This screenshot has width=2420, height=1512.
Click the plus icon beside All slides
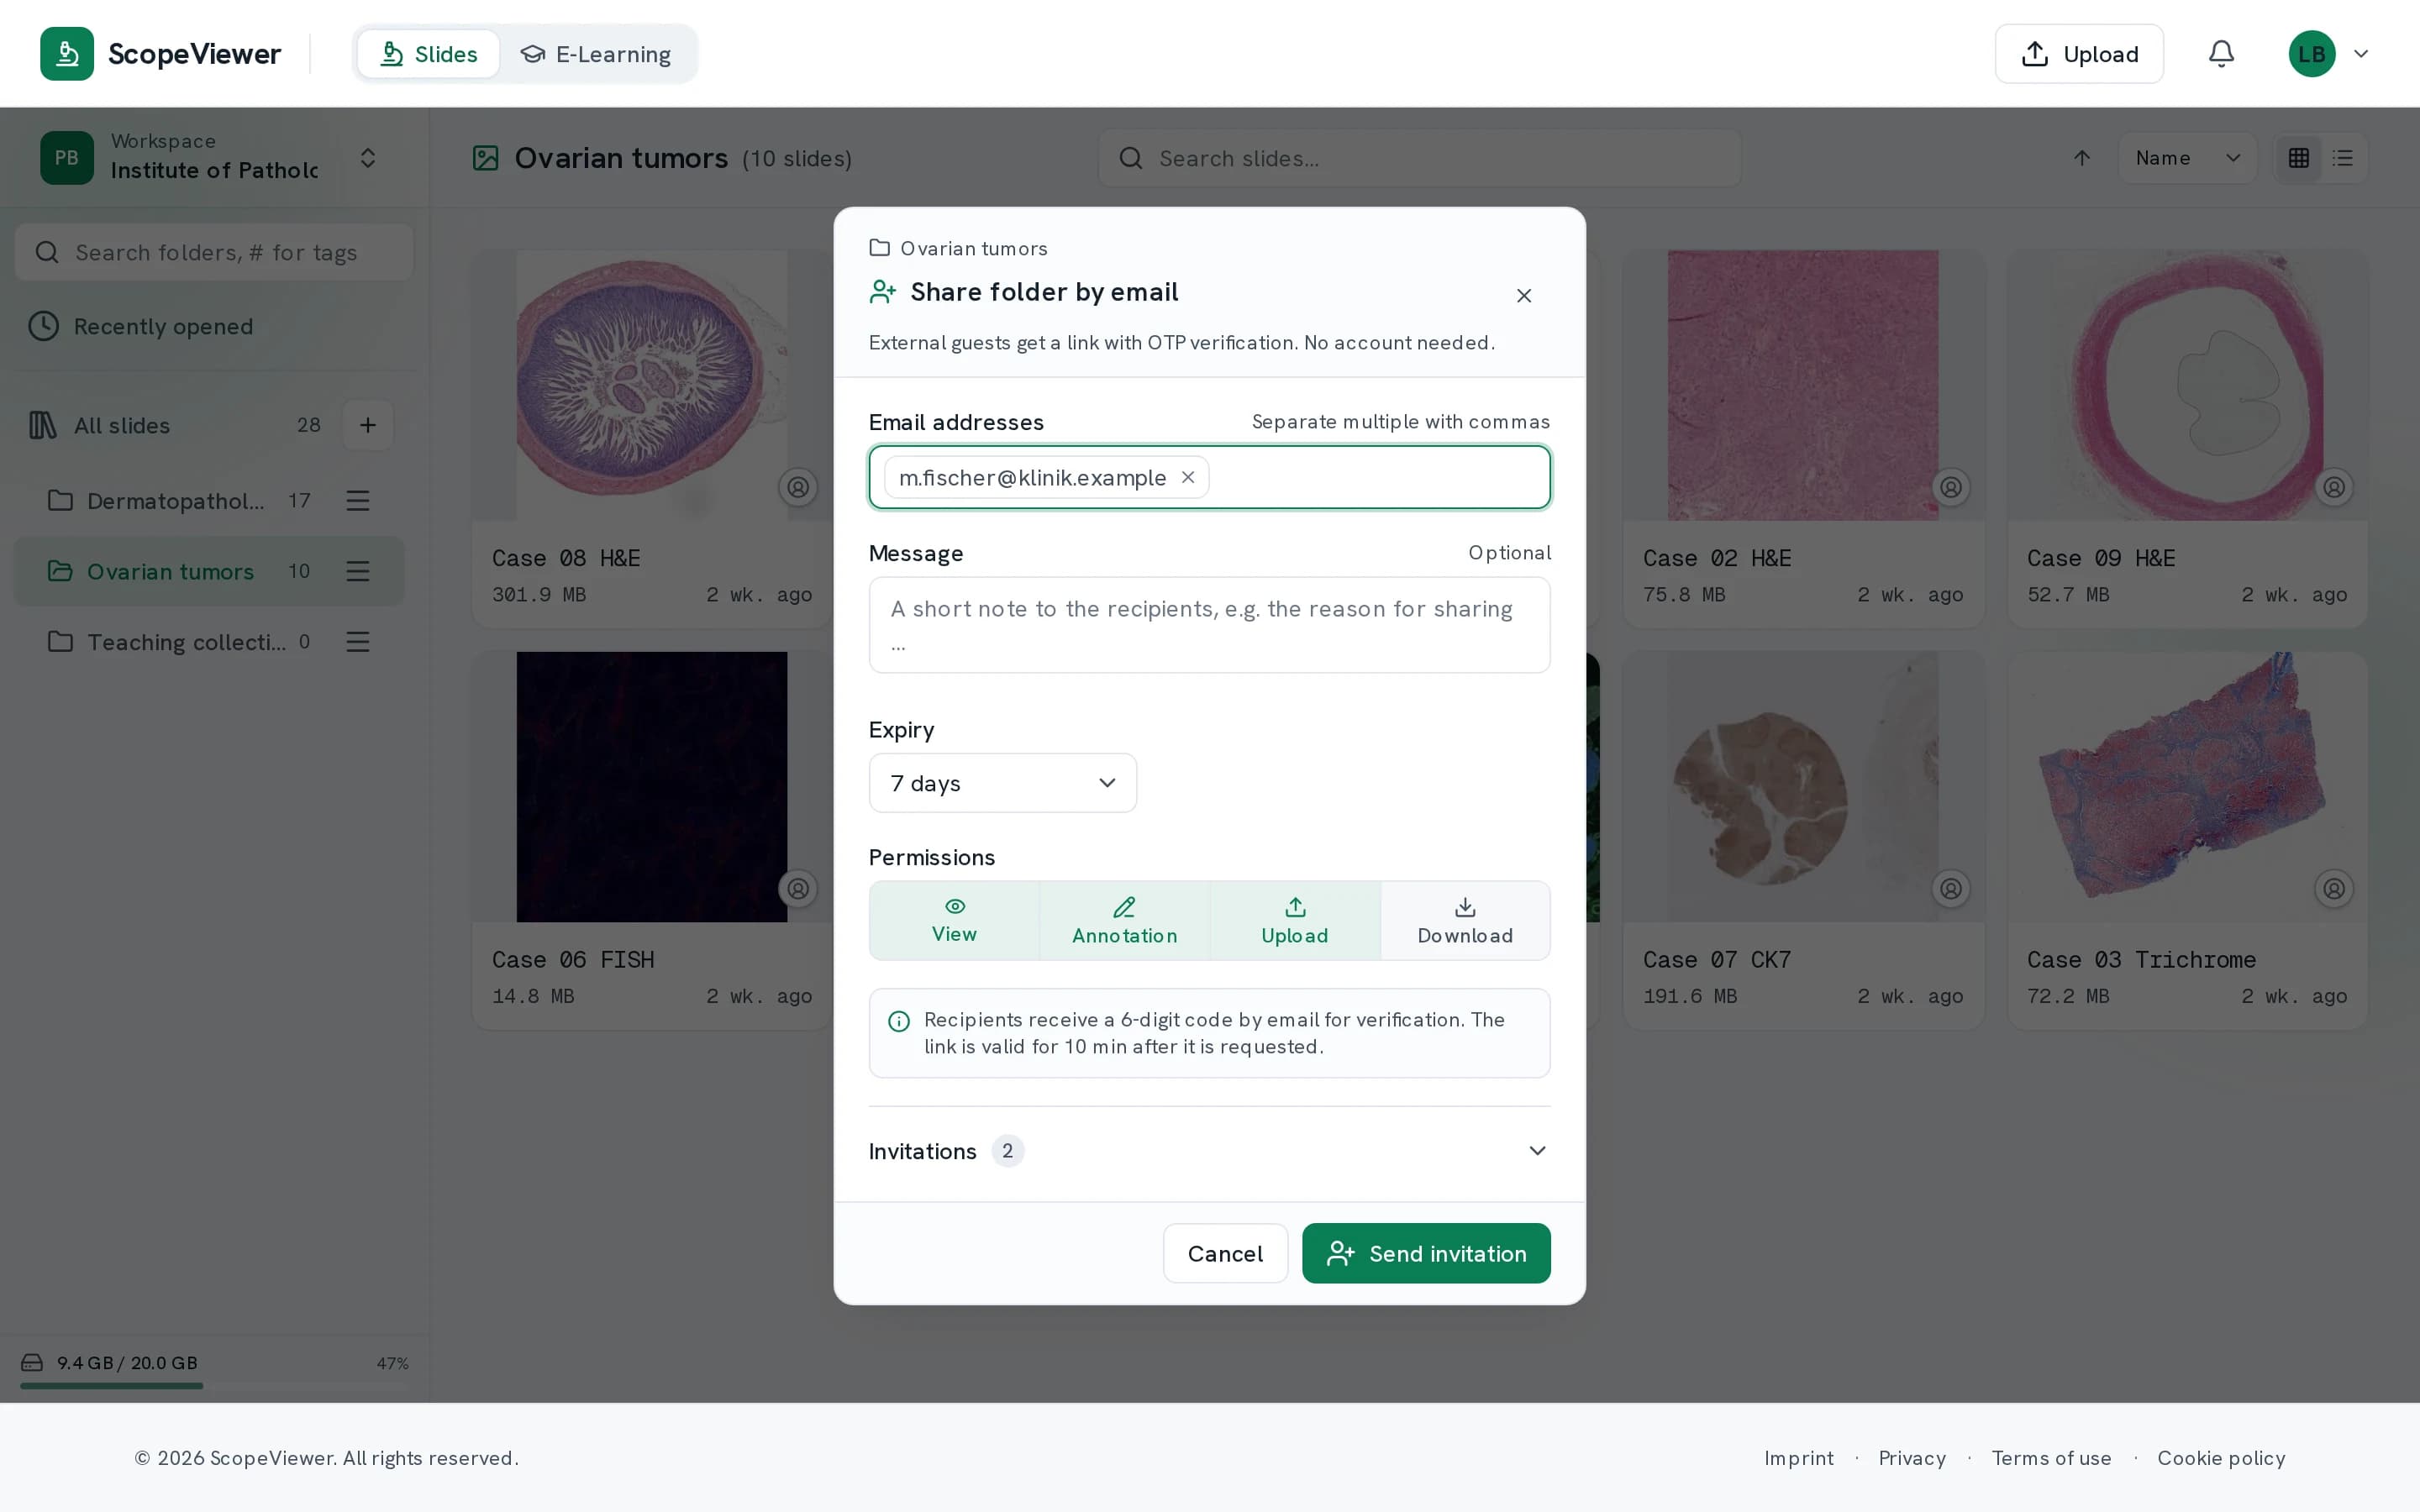pos(368,425)
